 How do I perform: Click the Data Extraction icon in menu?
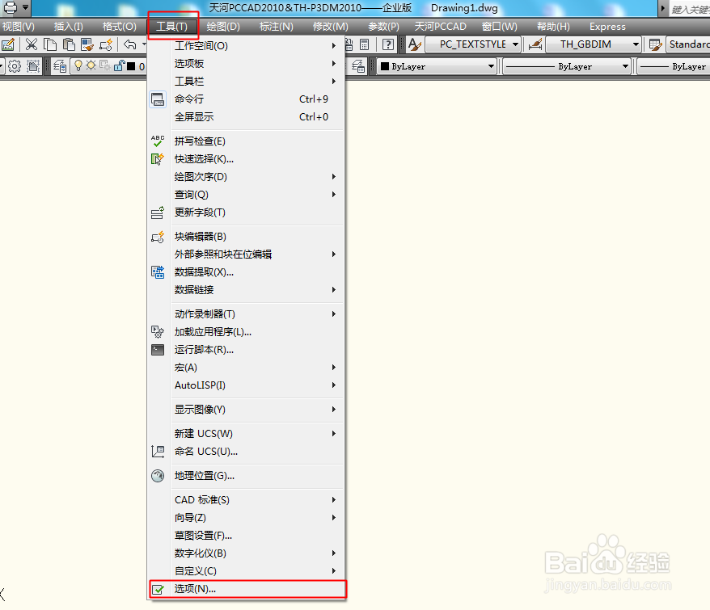click(x=158, y=272)
